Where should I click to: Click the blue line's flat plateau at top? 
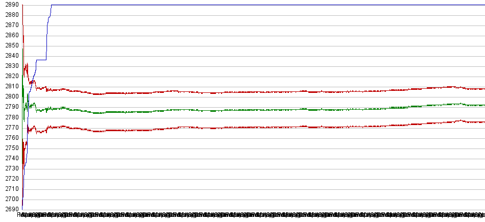255,5
